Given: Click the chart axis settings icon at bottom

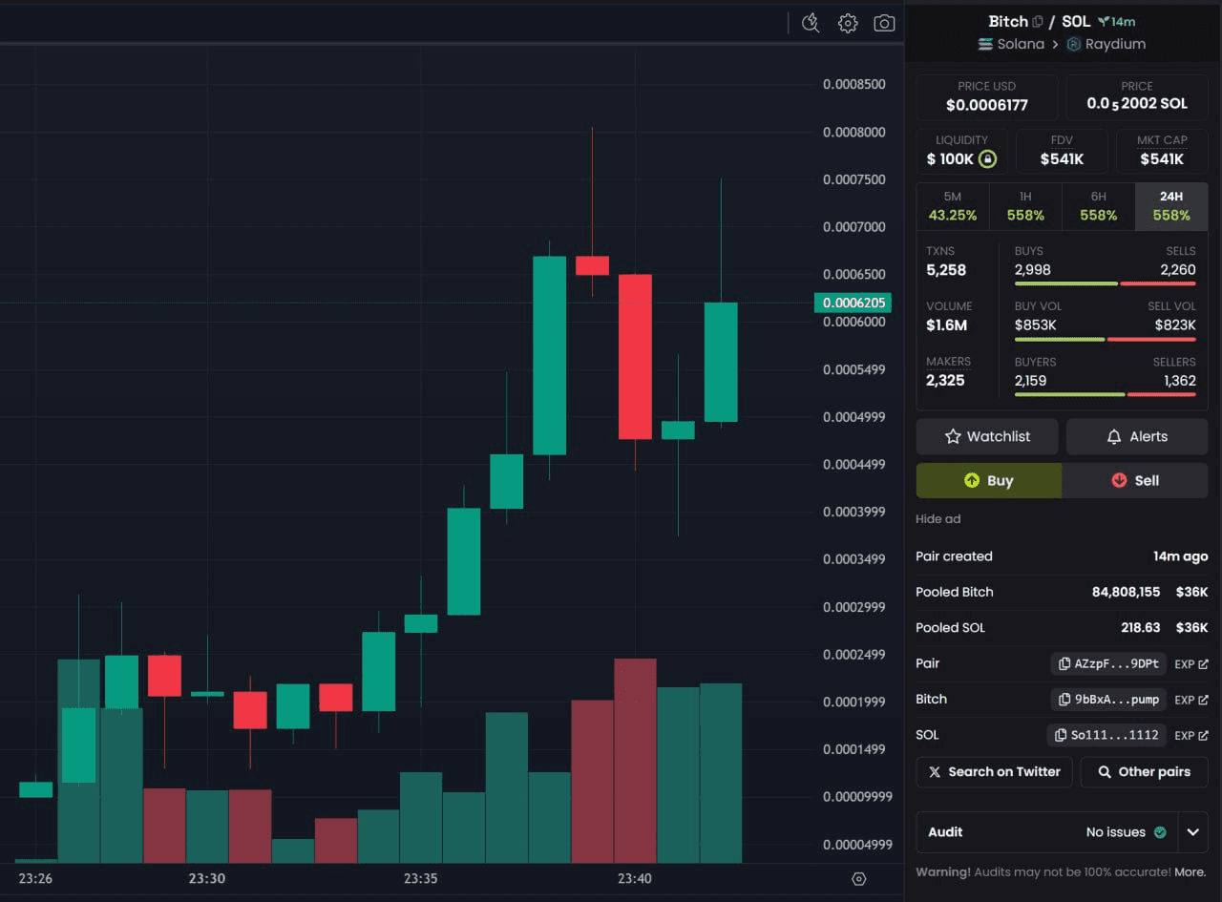Looking at the screenshot, I should click(x=858, y=879).
